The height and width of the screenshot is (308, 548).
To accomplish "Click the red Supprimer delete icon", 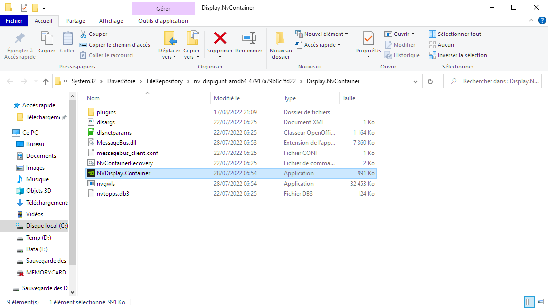I will click(x=220, y=38).
